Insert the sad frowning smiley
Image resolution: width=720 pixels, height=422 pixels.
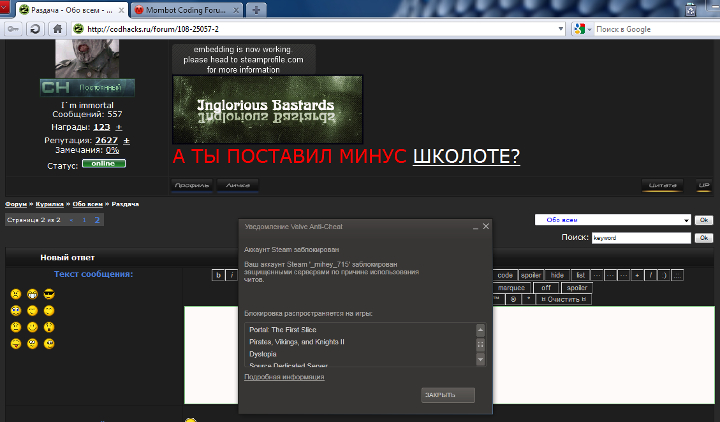[15, 327]
